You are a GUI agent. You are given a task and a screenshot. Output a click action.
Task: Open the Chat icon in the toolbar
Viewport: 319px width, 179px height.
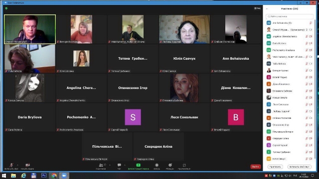pyautogui.click(x=119, y=165)
